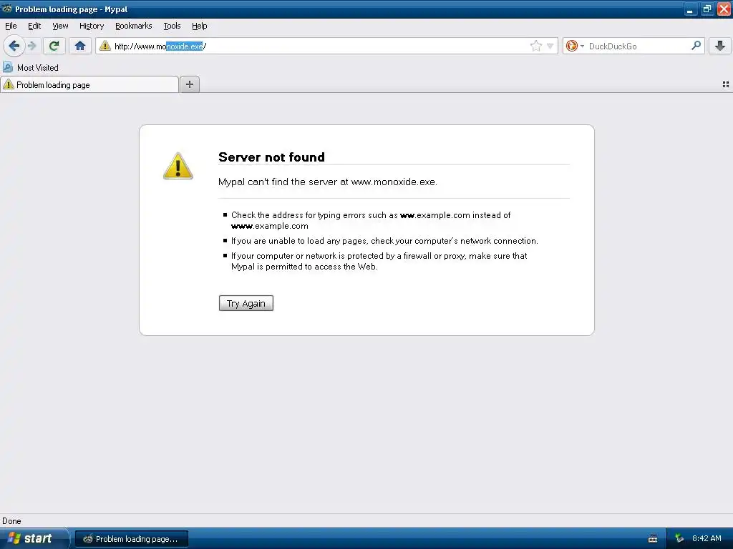Image resolution: width=733 pixels, height=549 pixels.
Task: Click the Windows start button
Action: tap(34, 539)
